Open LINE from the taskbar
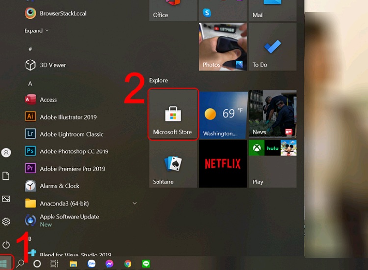This screenshot has width=368, height=270. (146, 264)
